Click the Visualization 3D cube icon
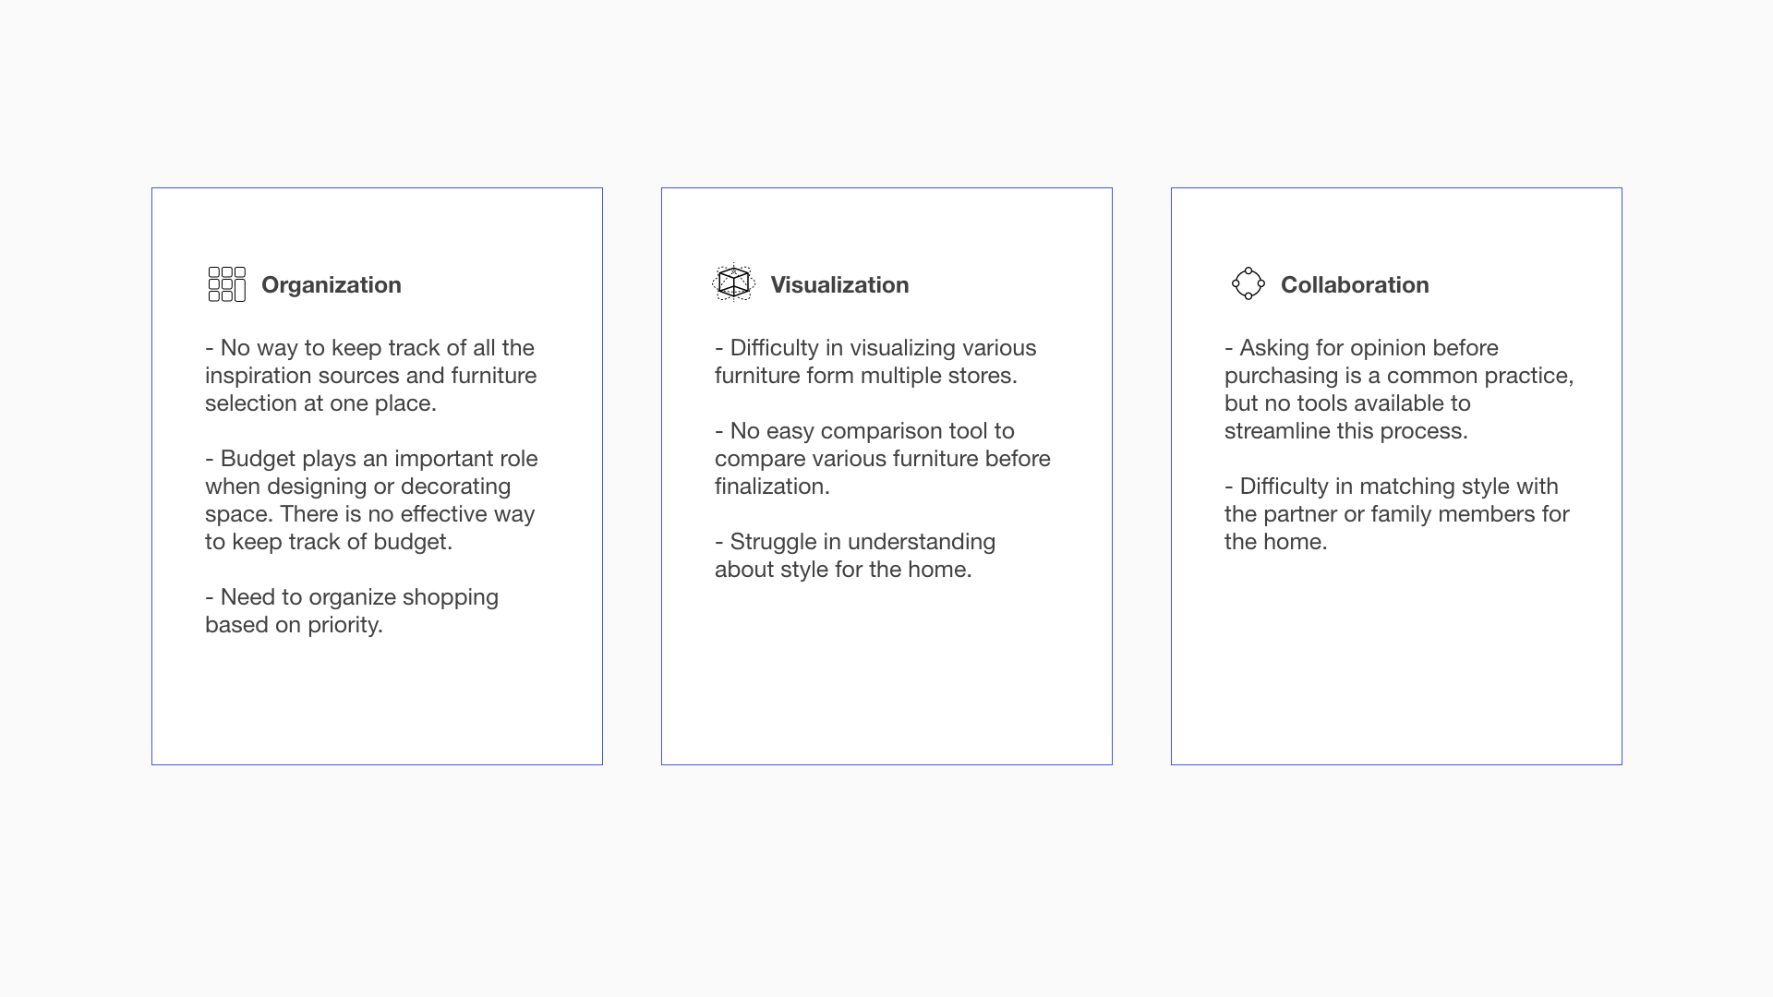 coord(734,282)
